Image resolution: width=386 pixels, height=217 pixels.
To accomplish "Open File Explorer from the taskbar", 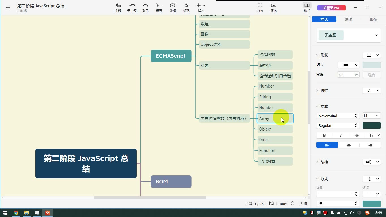I will [x=27, y=213].
